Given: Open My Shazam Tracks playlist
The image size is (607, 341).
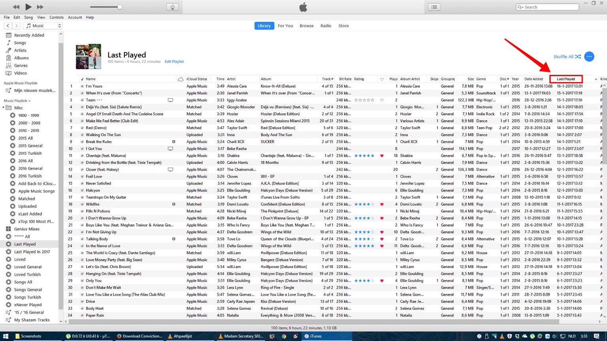Looking at the screenshot, I should (x=32, y=320).
